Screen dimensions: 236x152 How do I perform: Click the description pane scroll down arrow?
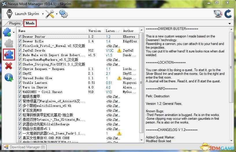pyautogui.click(x=231, y=140)
